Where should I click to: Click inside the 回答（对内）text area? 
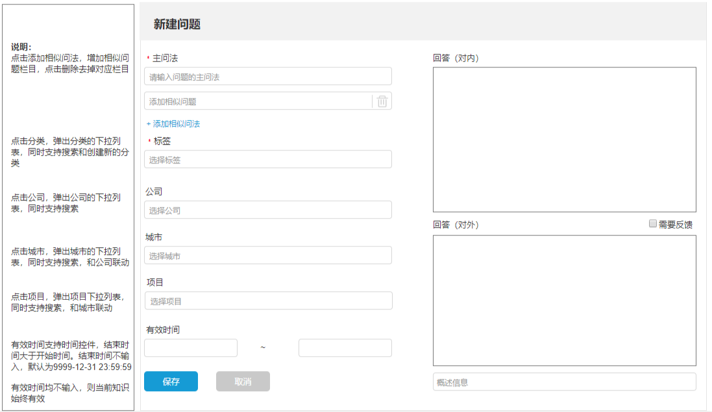click(564, 139)
